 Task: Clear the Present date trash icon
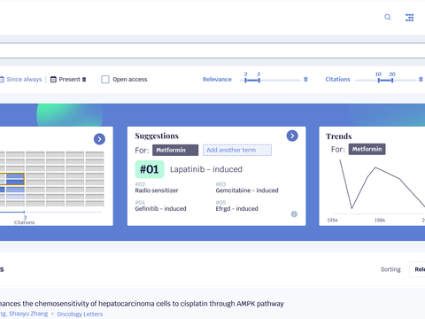pyautogui.click(x=84, y=80)
